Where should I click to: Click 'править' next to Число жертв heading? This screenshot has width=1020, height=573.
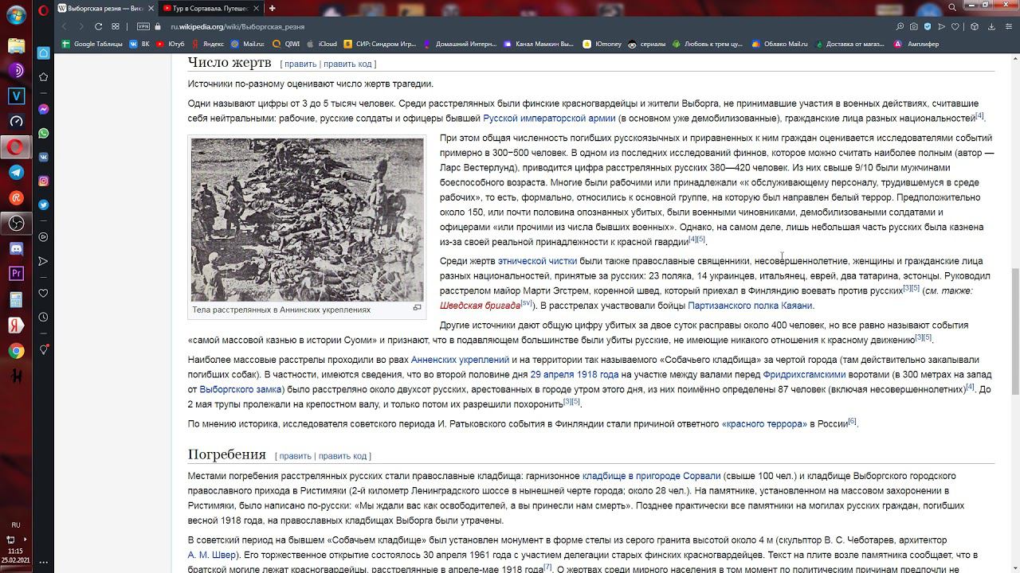[300, 64]
